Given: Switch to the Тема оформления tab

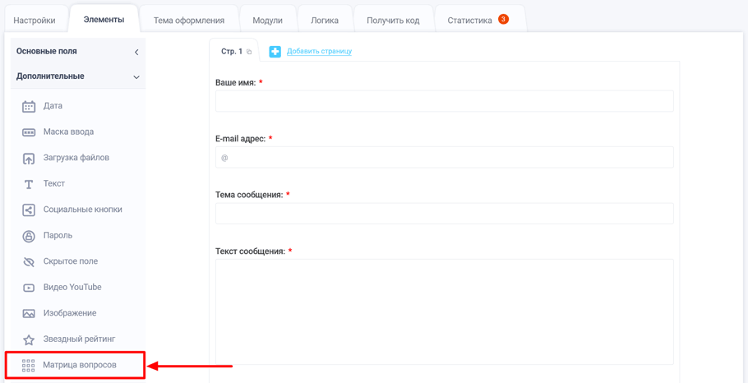Looking at the screenshot, I should pos(189,21).
